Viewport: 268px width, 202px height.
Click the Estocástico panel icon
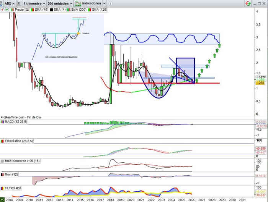click(3, 141)
